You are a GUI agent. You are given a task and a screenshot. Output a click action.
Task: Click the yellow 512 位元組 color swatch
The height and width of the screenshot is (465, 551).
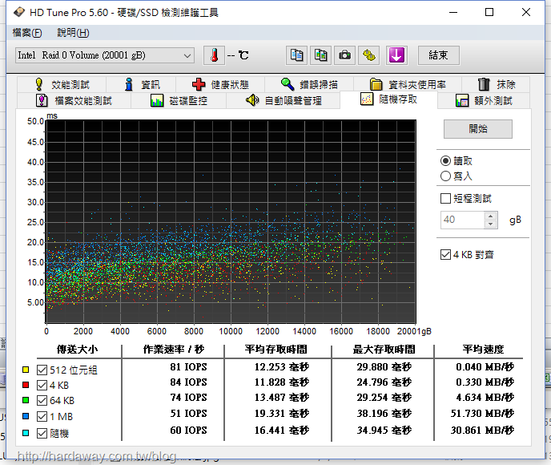[26, 370]
